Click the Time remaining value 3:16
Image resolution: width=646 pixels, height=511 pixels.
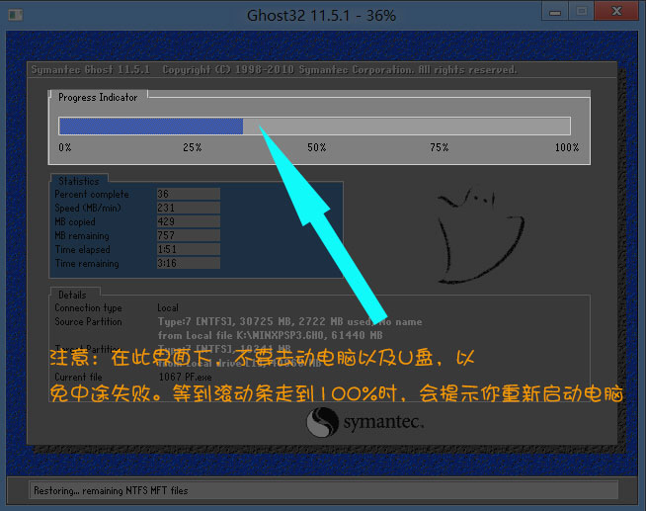click(189, 263)
